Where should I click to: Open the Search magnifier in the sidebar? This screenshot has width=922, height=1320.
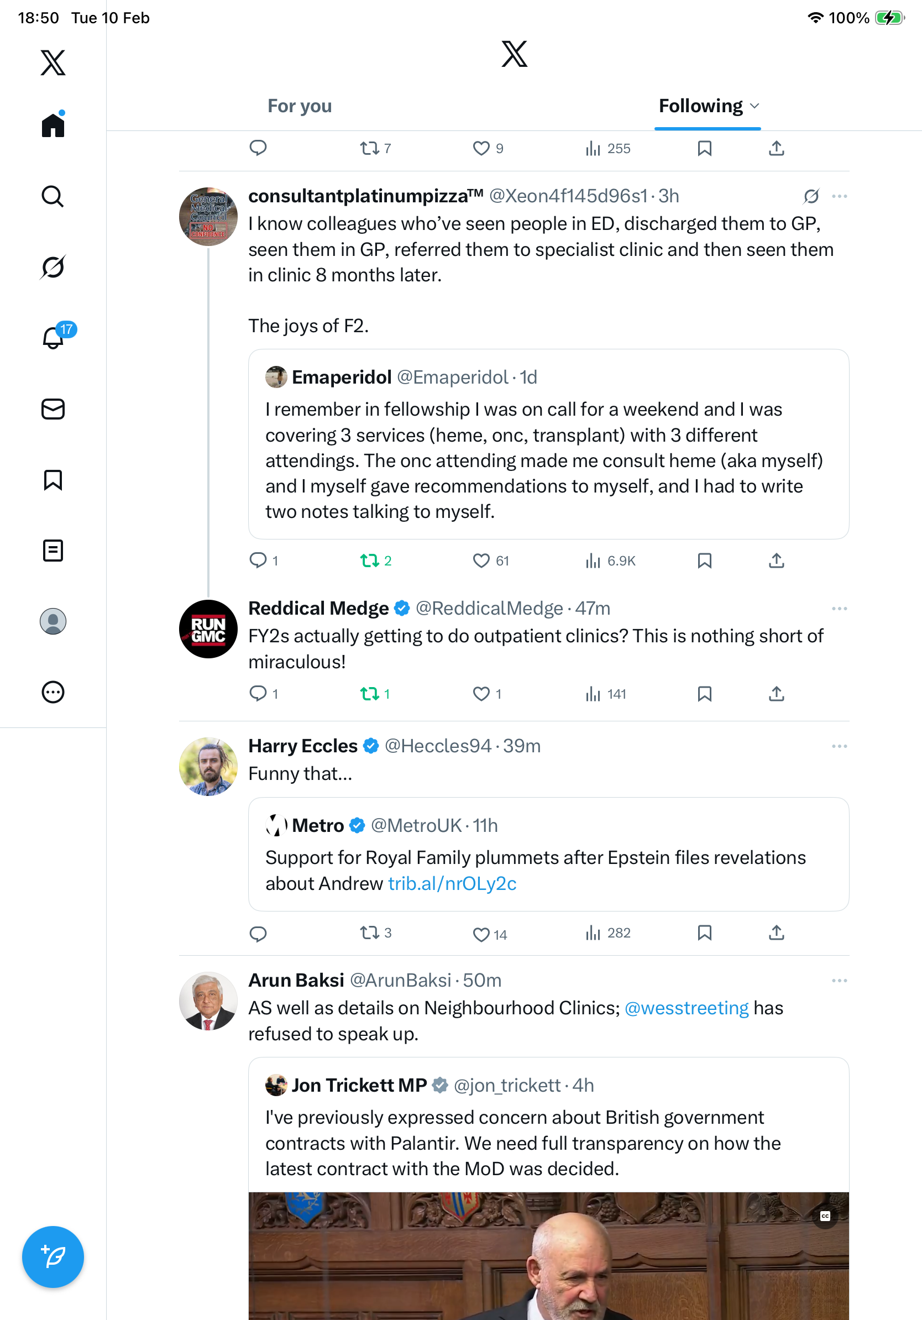(53, 196)
